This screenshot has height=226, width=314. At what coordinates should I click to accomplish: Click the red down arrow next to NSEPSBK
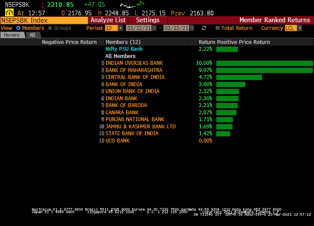(x=43, y=5)
